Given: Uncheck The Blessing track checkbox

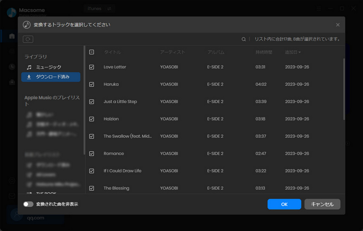Looking at the screenshot, I should (91, 188).
